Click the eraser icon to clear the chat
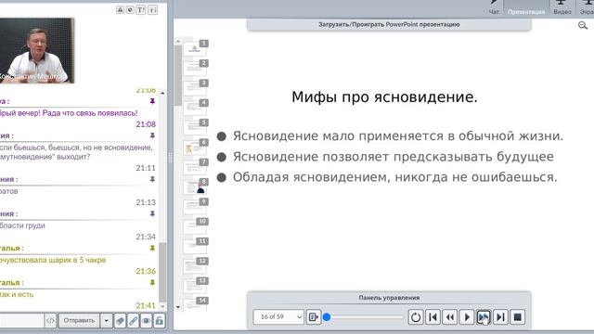594x334 pixels. [120, 321]
